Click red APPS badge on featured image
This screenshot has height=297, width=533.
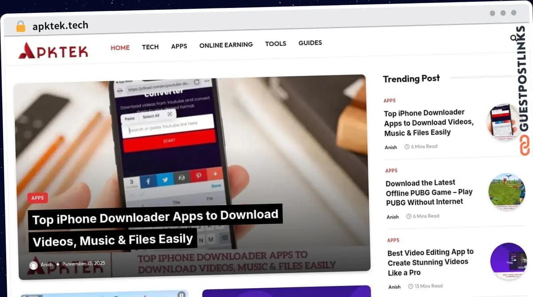(37, 198)
